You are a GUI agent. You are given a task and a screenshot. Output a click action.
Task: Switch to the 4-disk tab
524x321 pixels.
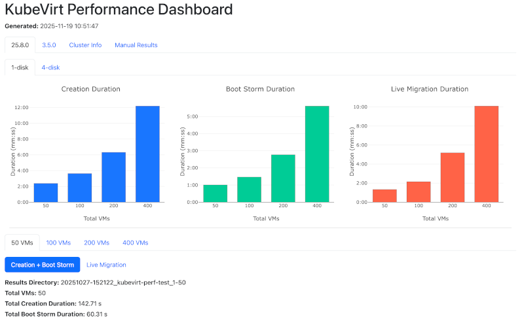click(50, 67)
